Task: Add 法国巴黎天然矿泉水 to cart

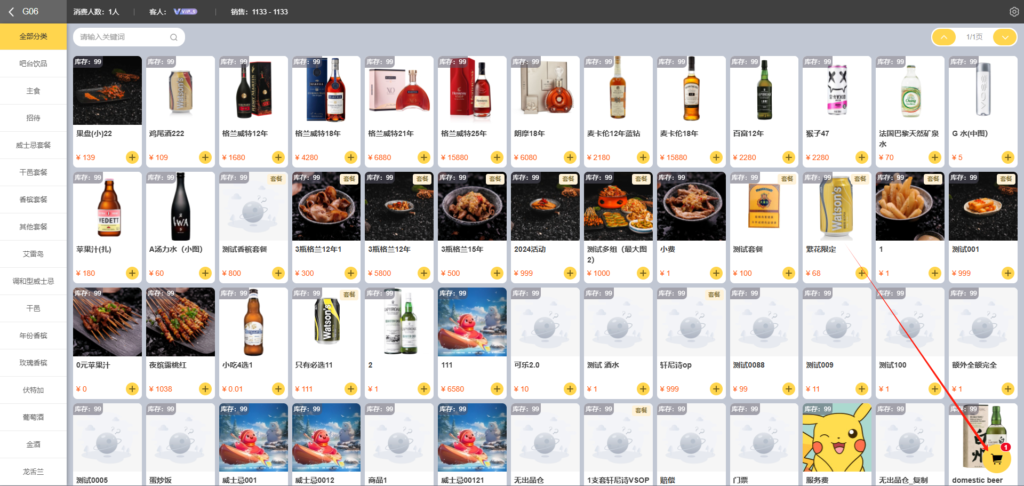Action: [x=935, y=157]
